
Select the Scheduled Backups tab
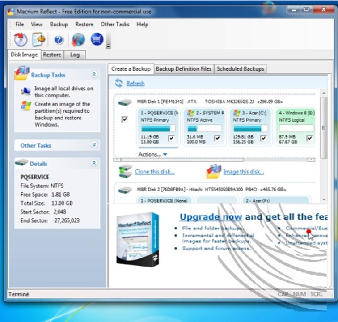point(241,69)
